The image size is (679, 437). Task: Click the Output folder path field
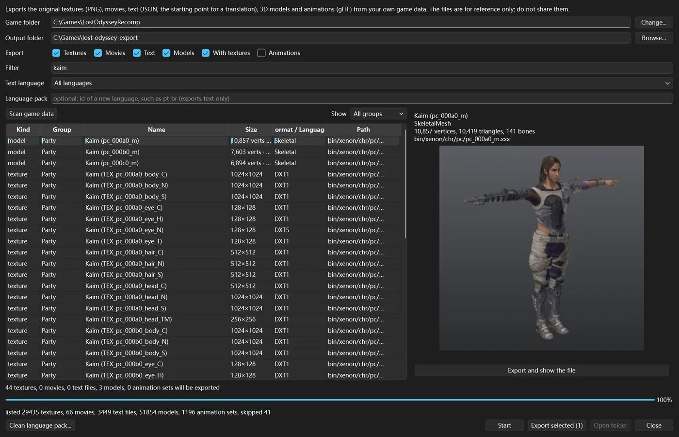coord(340,38)
